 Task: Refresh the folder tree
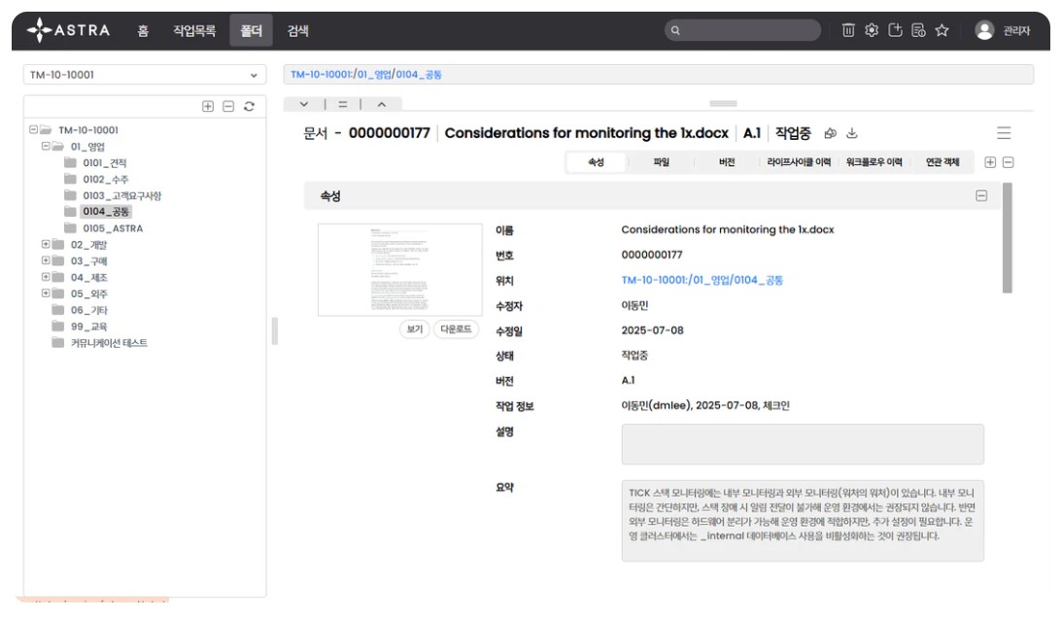[249, 107]
